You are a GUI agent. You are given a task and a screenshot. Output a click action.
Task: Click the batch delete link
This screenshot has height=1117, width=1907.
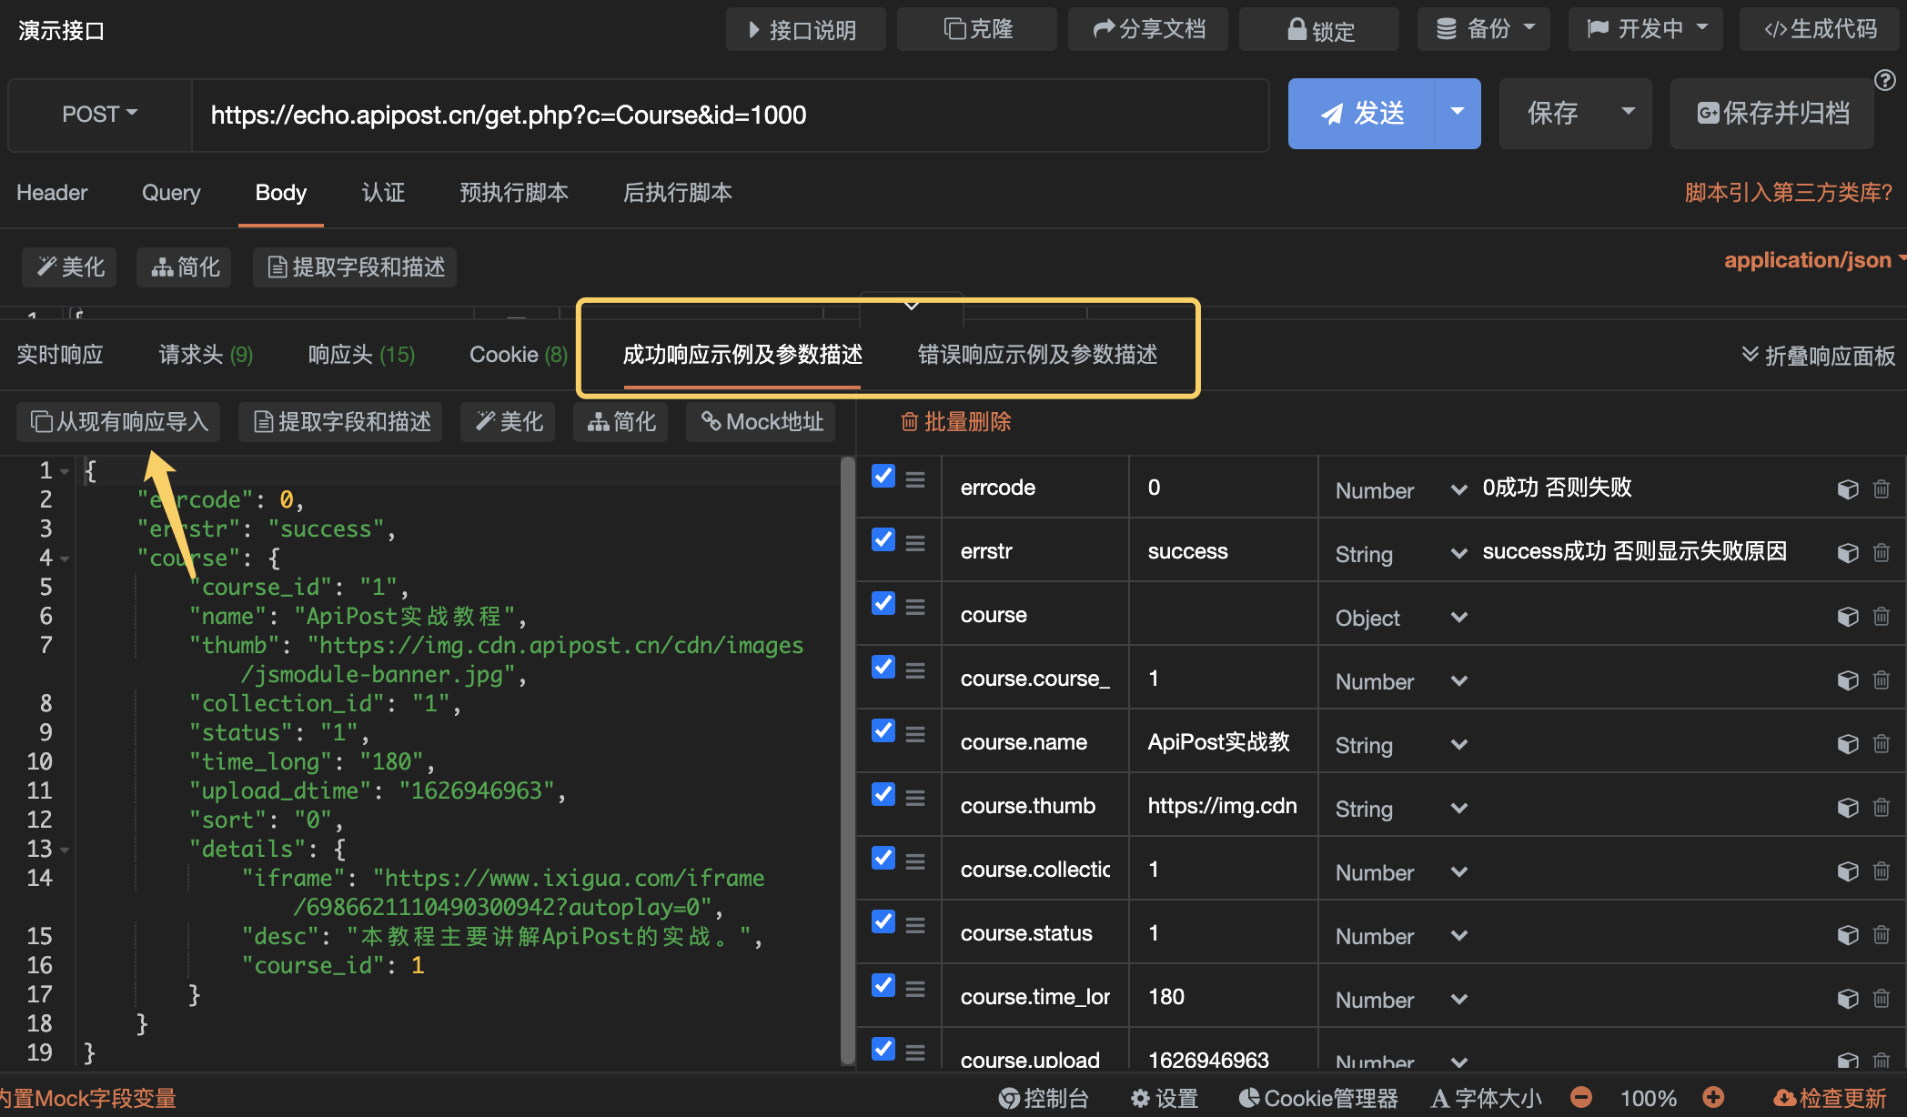[956, 422]
